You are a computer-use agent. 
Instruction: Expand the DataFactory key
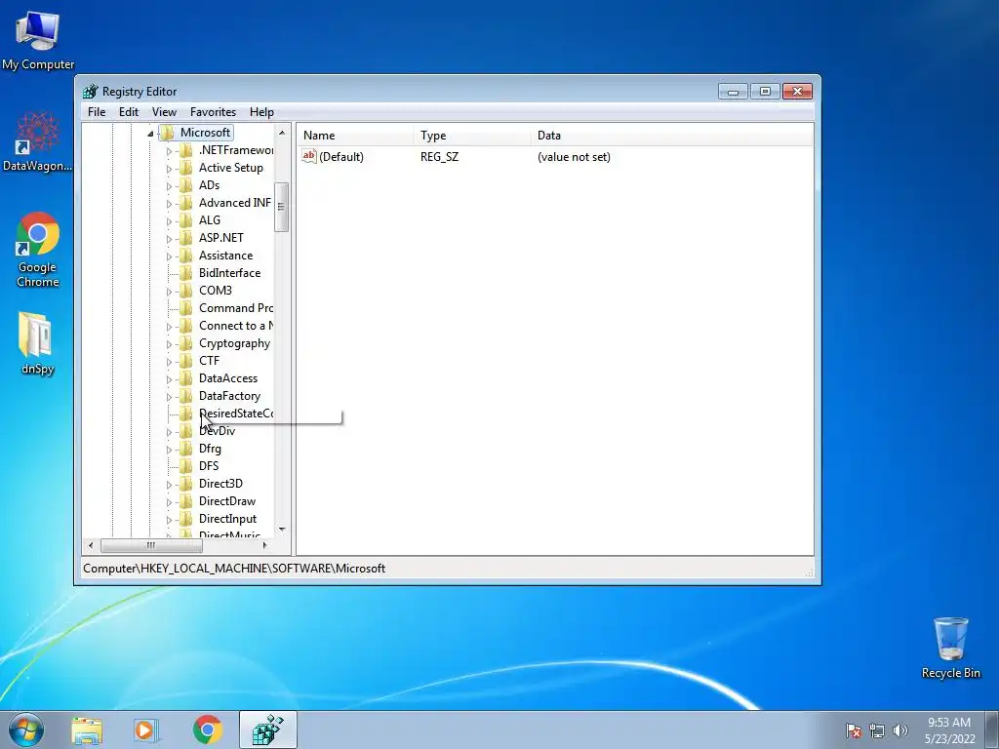click(x=169, y=397)
